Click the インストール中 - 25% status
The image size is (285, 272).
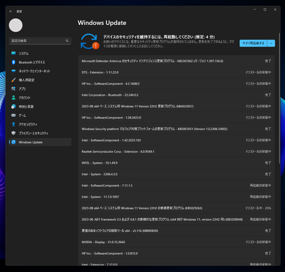[x=258, y=208]
